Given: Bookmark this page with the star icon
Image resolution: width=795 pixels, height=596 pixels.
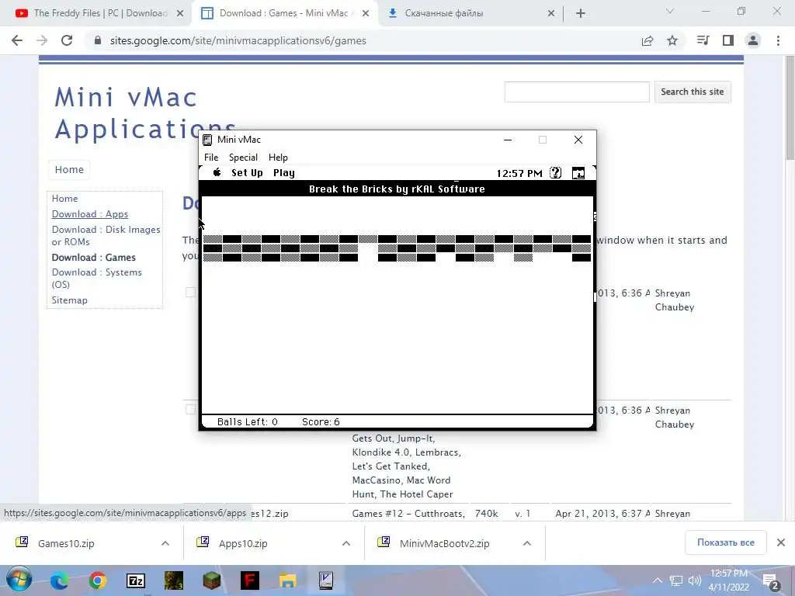Looking at the screenshot, I should (x=672, y=40).
